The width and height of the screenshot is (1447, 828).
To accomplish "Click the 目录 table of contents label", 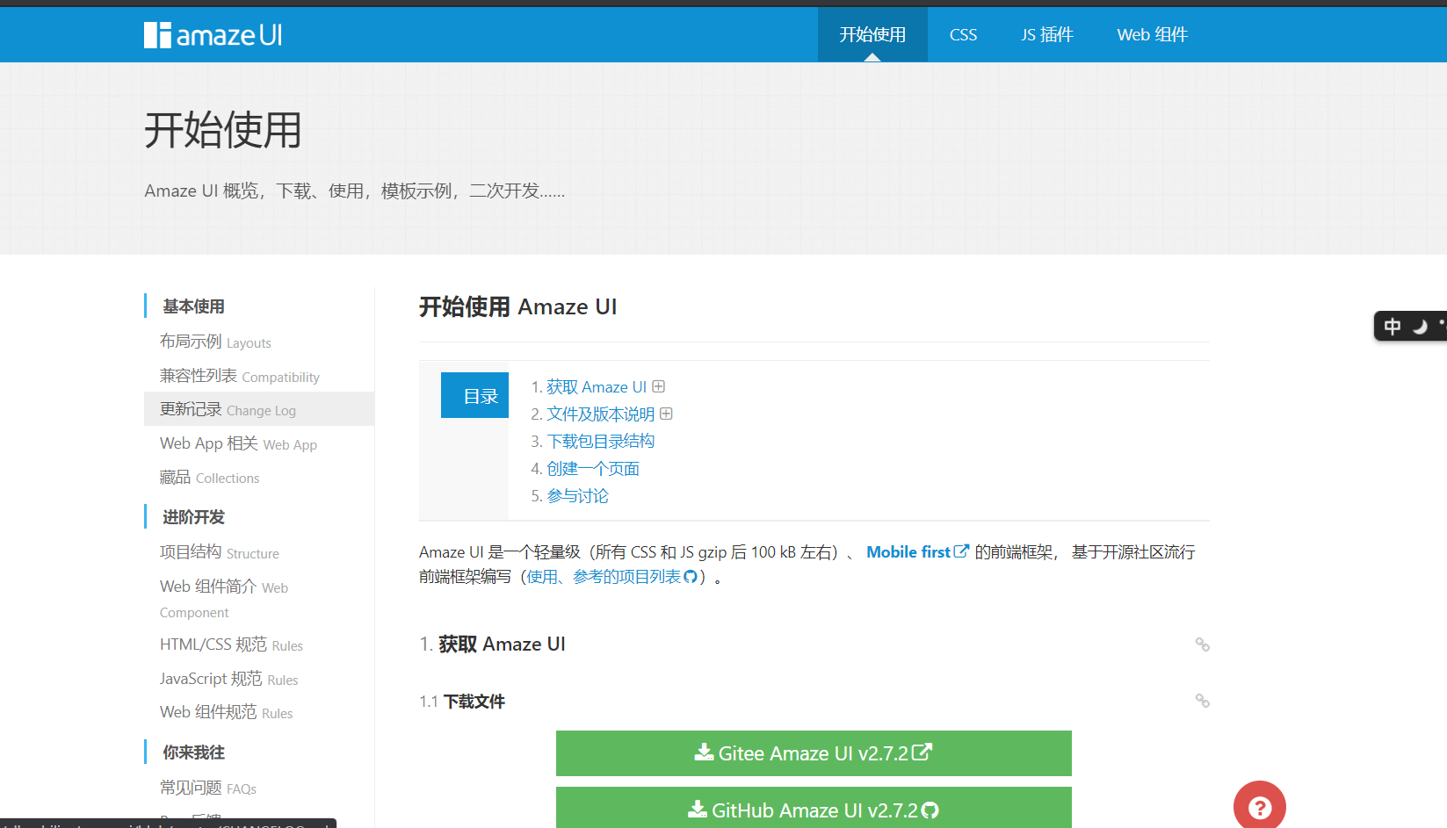I will click(474, 395).
